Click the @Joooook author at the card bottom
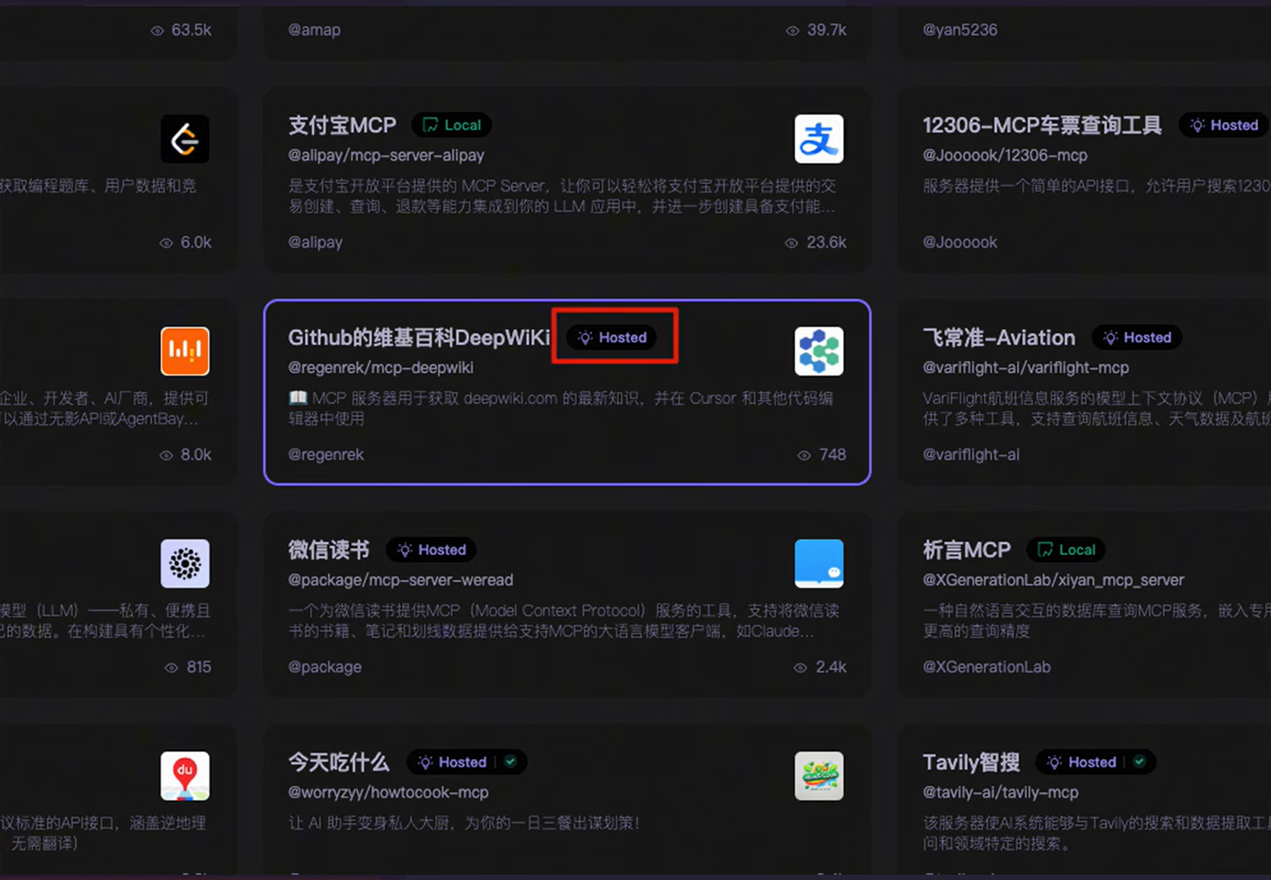The height and width of the screenshot is (880, 1271). [x=960, y=242]
